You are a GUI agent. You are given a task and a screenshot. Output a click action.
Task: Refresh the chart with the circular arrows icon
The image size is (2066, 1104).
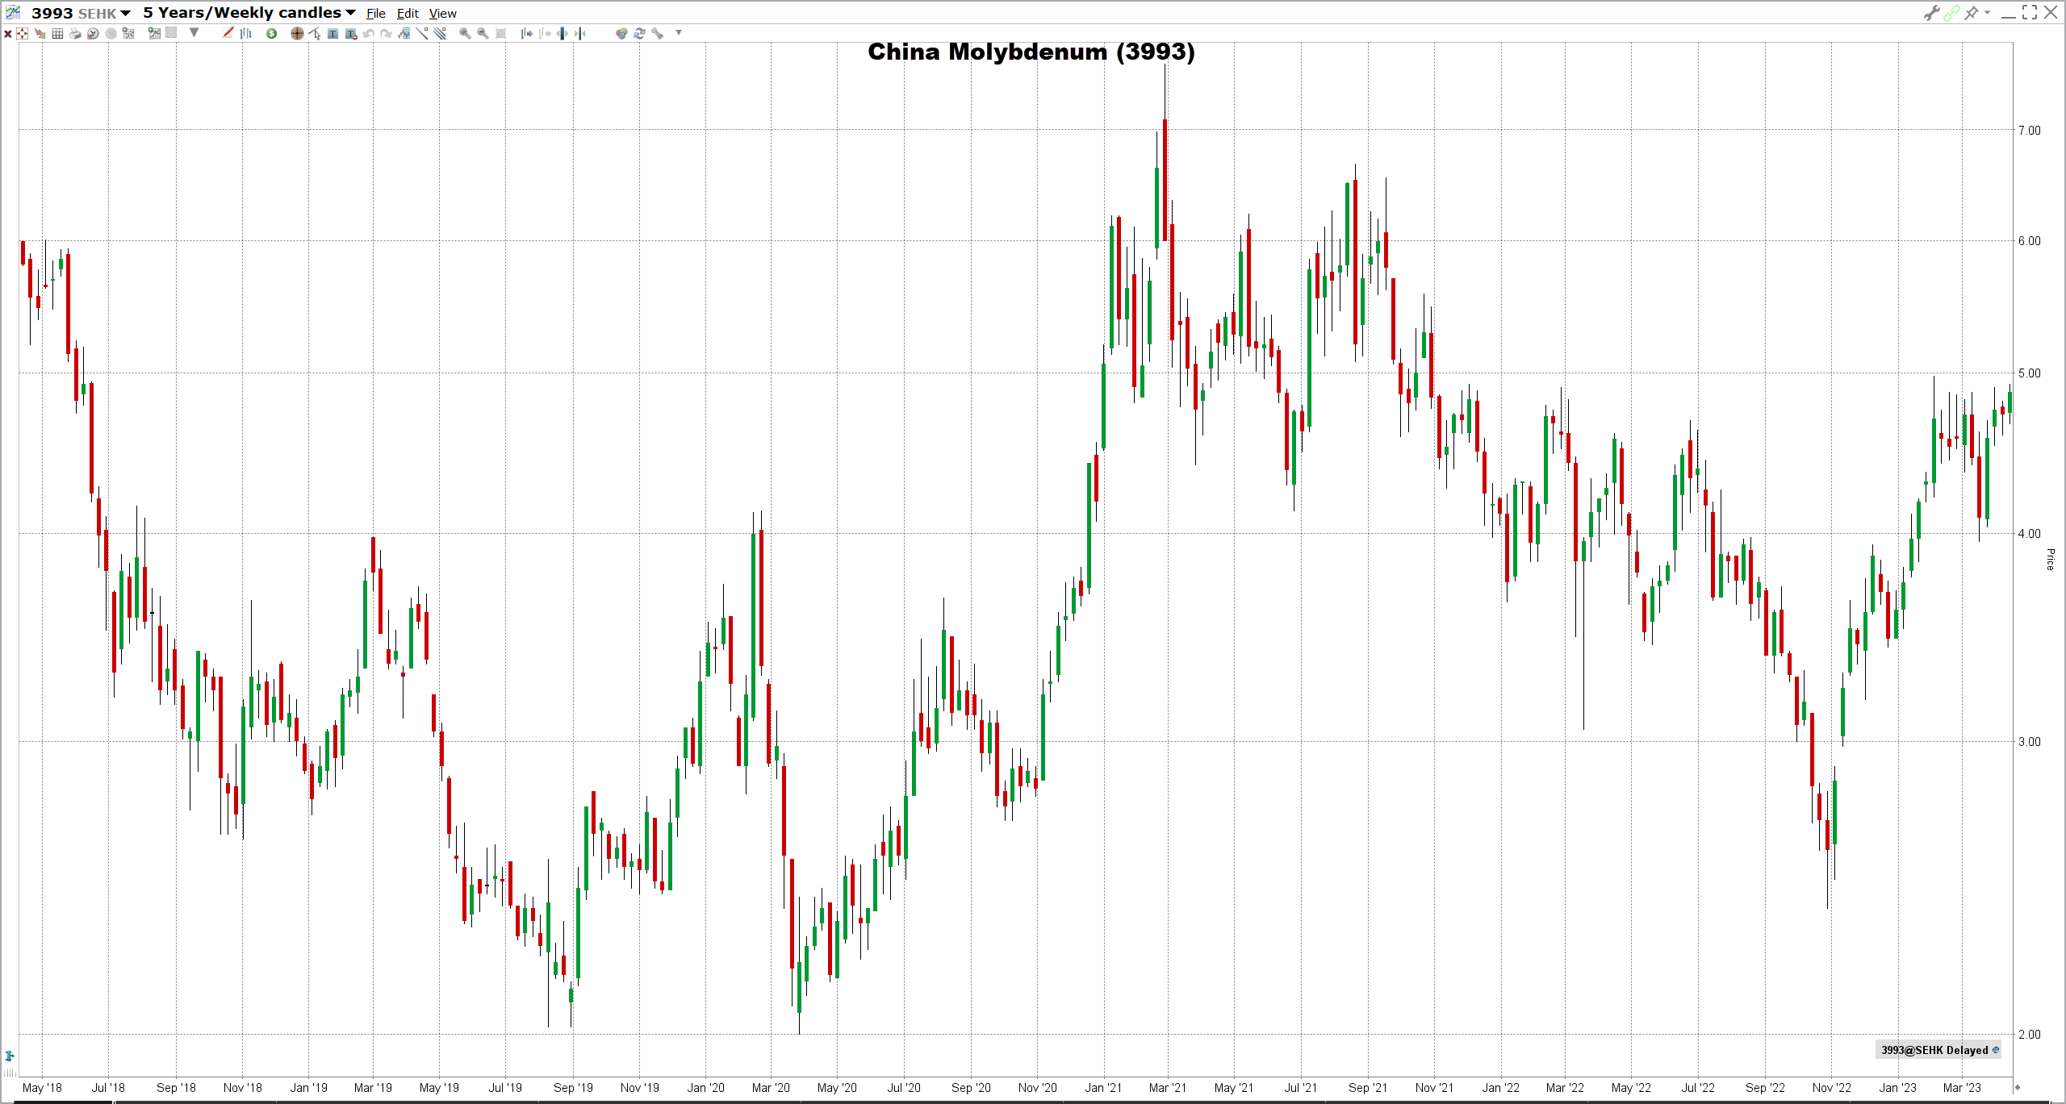click(639, 33)
